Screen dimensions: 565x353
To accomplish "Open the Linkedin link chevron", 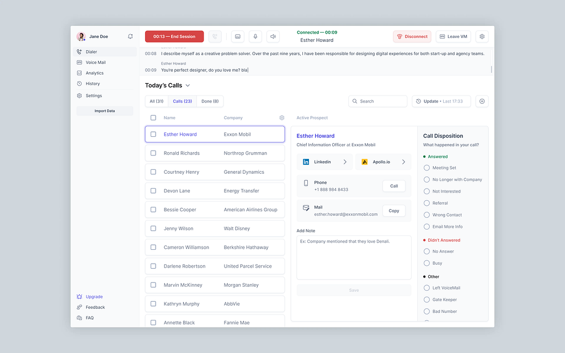I will point(345,162).
